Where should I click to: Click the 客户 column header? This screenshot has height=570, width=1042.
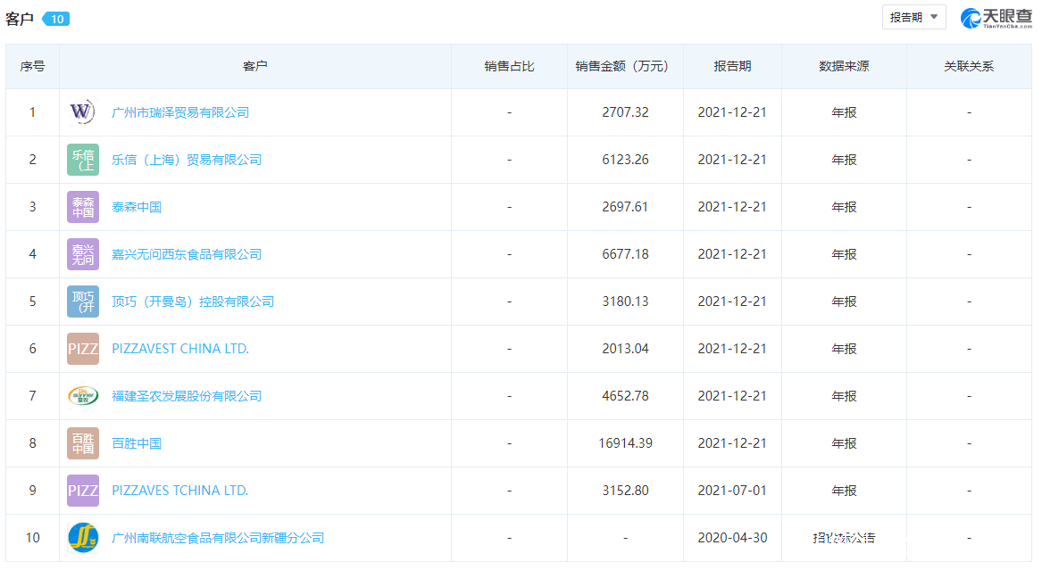coord(255,66)
